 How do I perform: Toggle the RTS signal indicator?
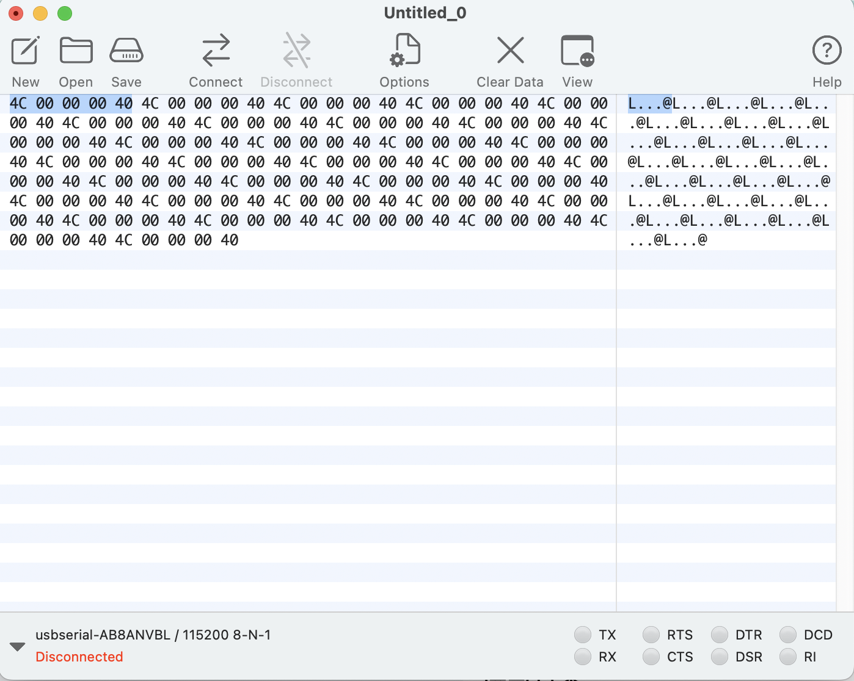651,635
